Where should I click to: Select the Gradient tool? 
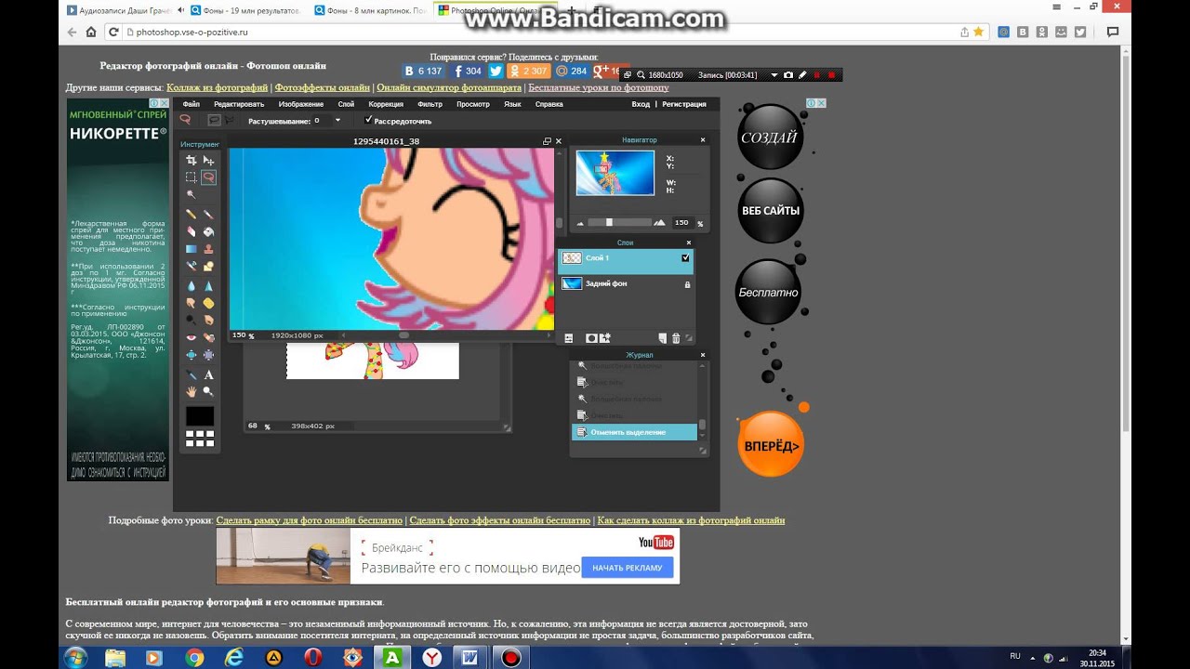pyautogui.click(x=192, y=249)
